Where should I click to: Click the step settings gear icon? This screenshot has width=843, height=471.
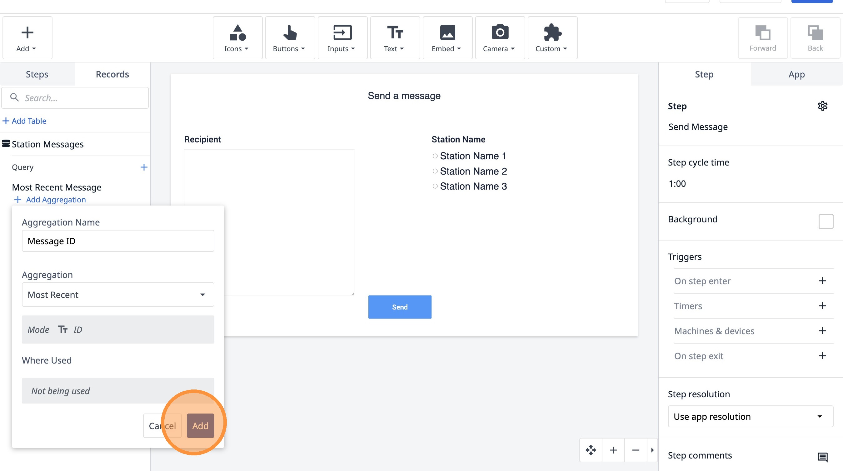[822, 106]
